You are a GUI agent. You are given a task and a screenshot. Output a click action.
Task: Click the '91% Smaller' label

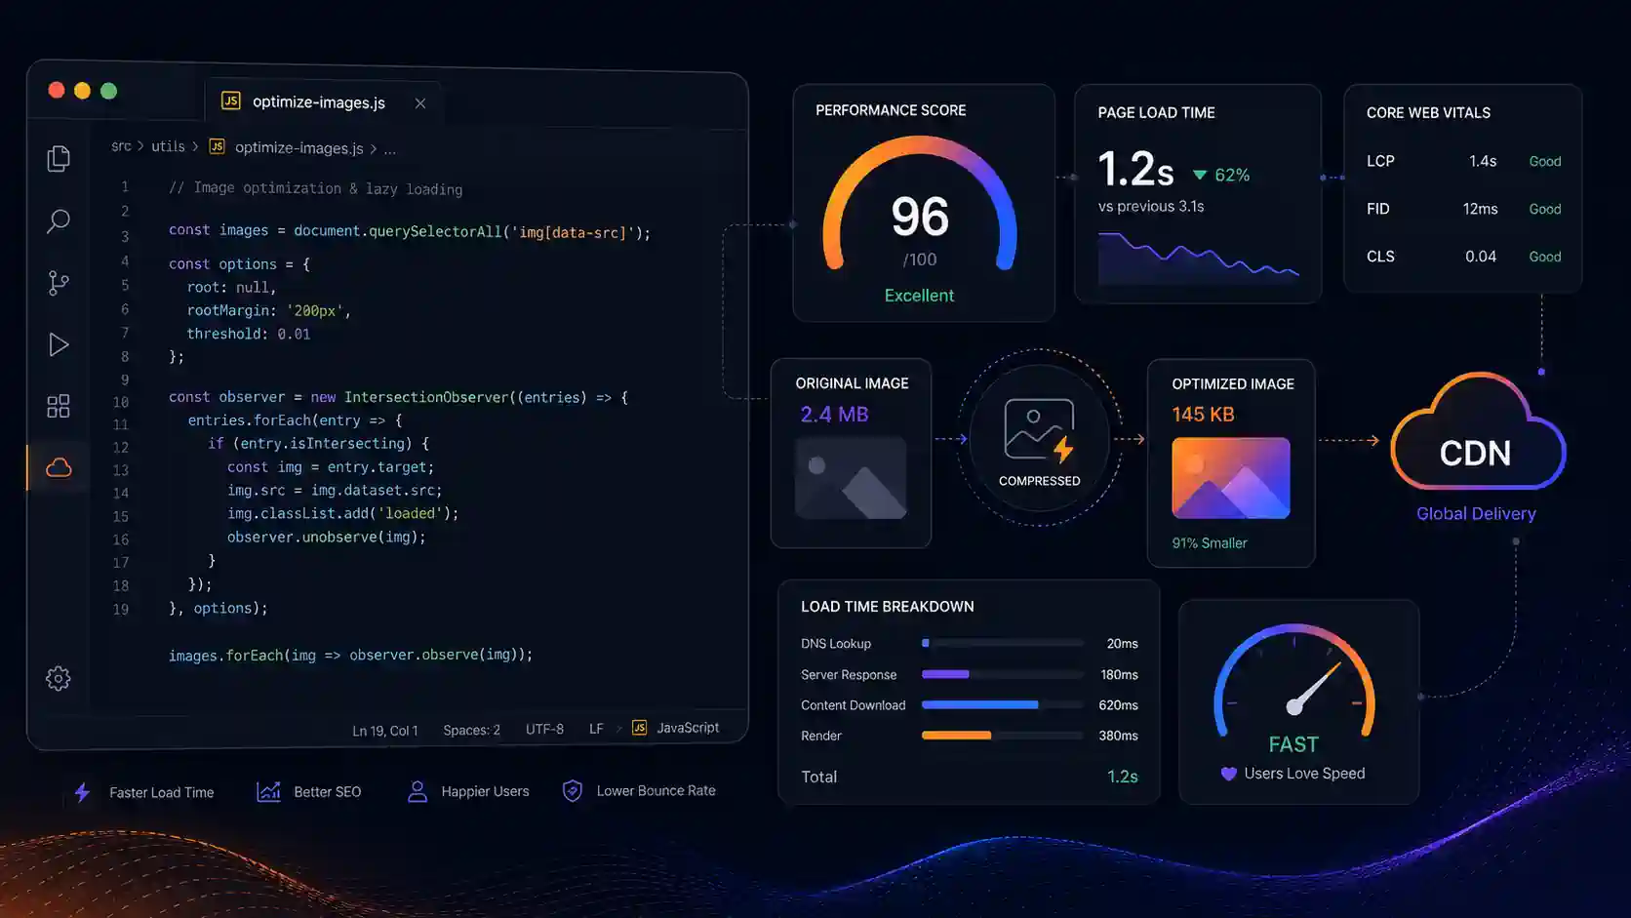[1210, 543]
